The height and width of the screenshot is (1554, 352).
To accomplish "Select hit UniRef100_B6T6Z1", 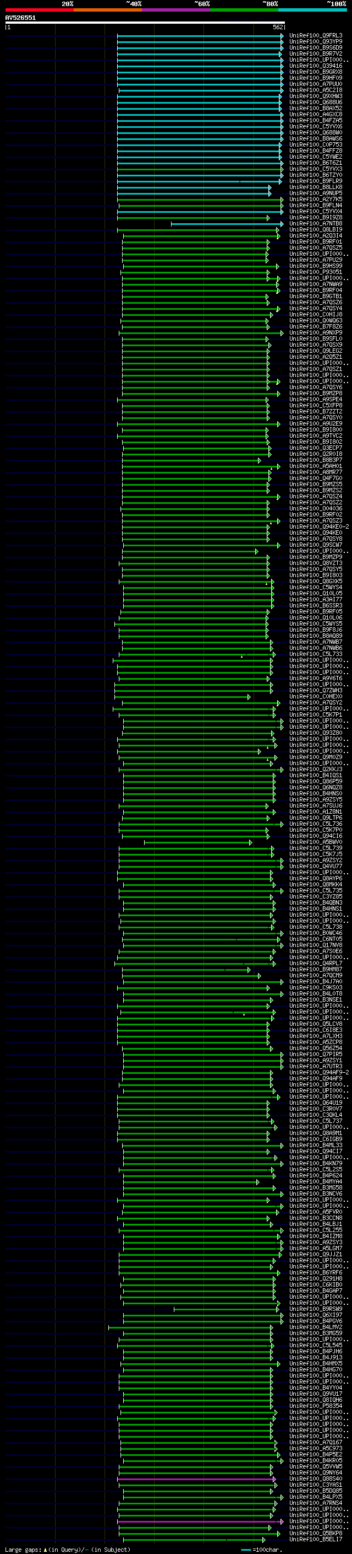I will coord(316,163).
